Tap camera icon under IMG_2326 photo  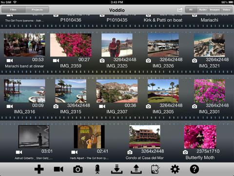pos(148,61)
